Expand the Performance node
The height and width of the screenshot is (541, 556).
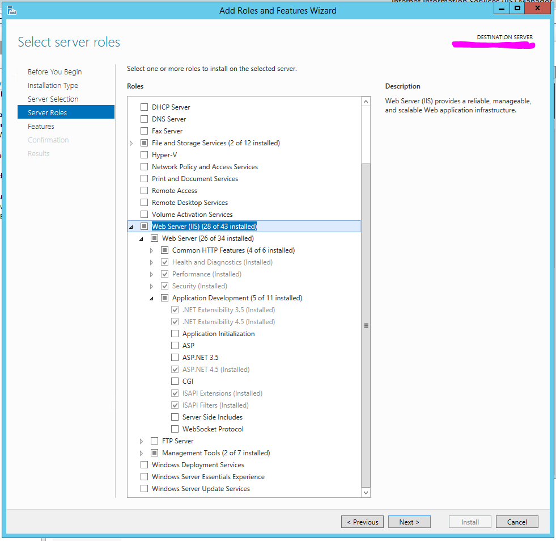click(151, 274)
